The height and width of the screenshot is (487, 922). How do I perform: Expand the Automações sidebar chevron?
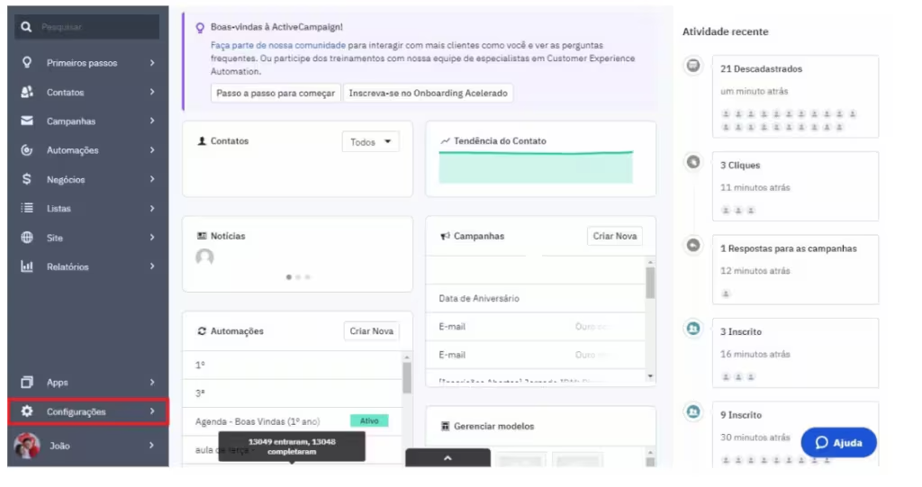pos(152,150)
